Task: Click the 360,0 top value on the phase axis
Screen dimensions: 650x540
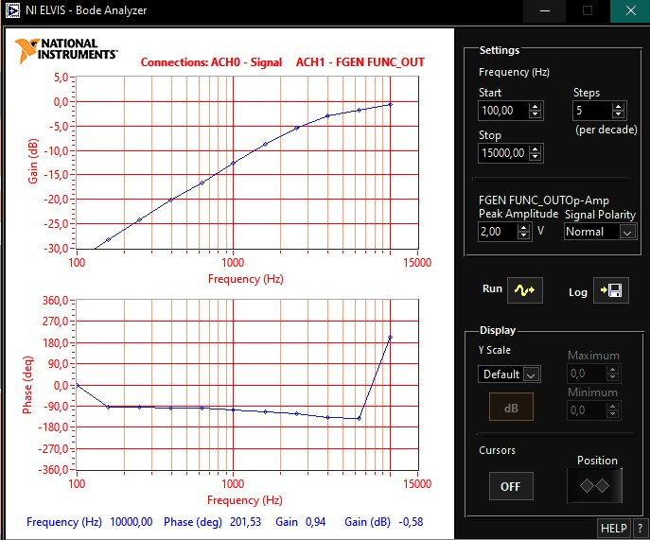Action: 56,300
